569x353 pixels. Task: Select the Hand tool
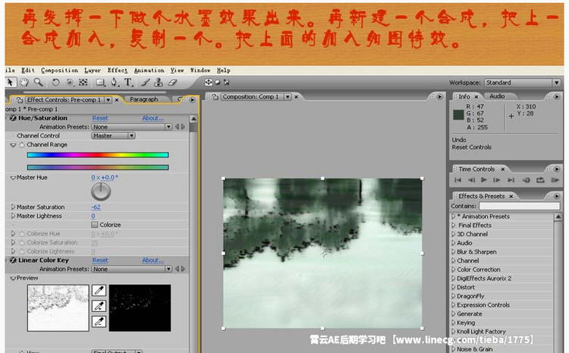point(24,83)
